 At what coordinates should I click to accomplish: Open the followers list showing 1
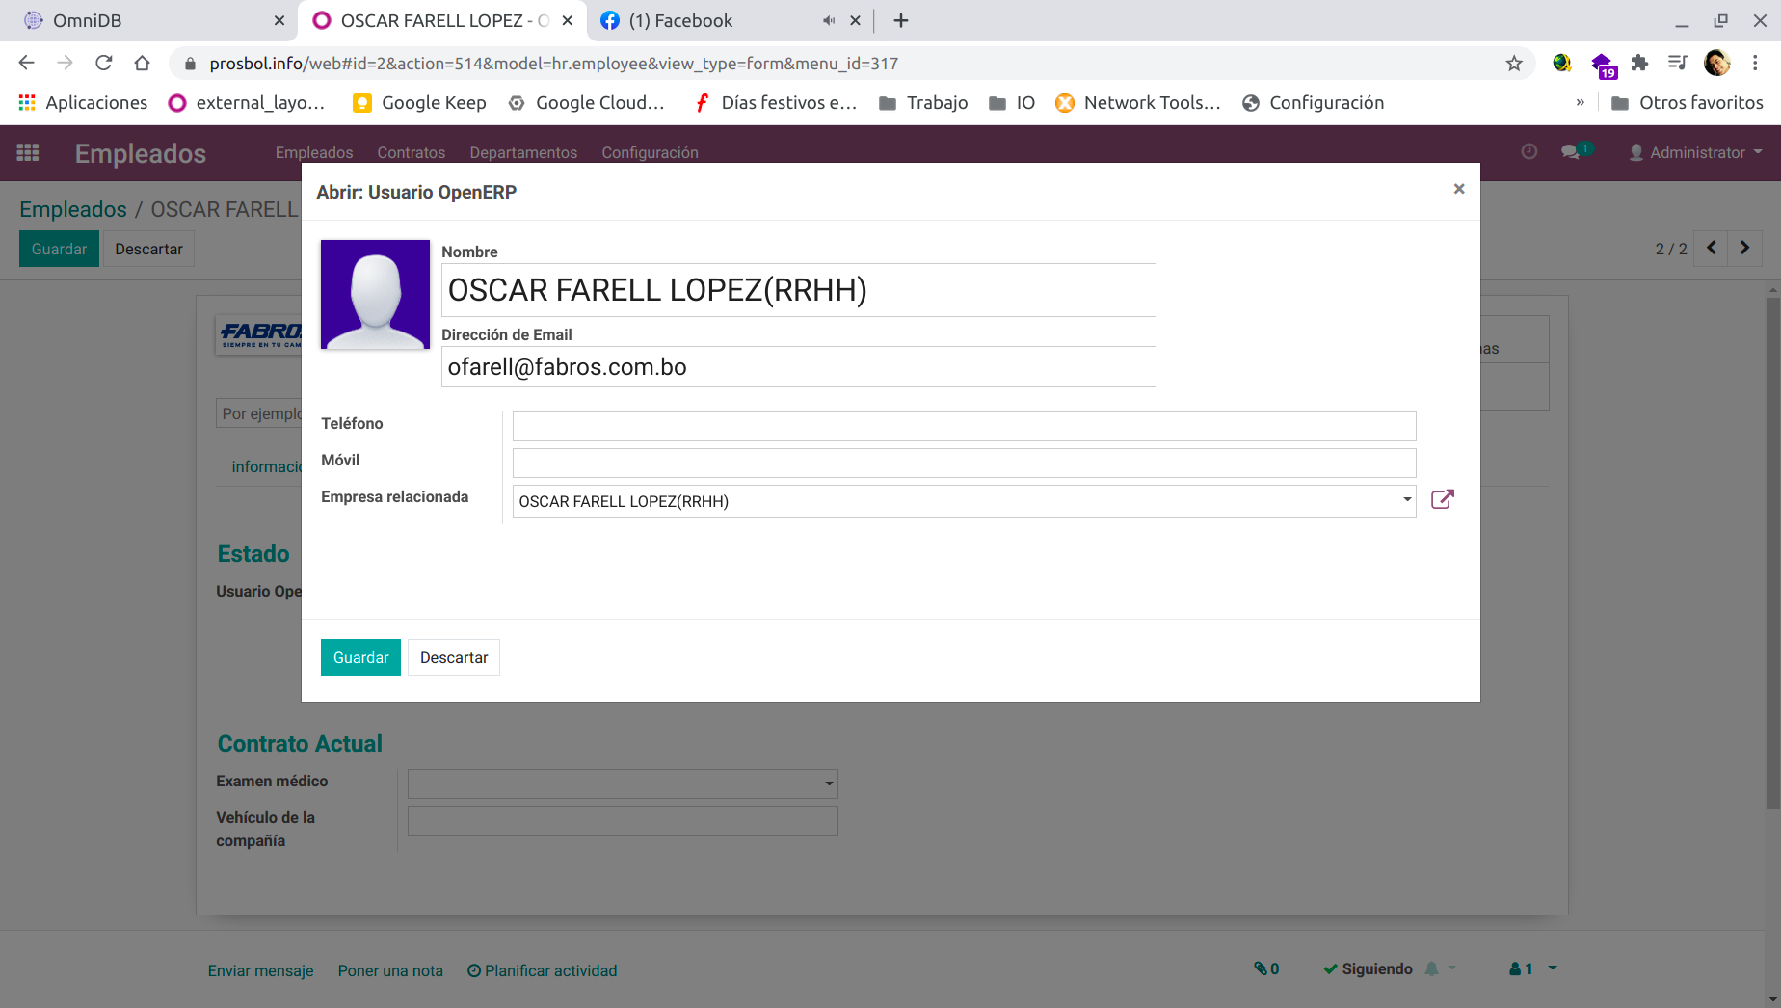click(1526, 968)
